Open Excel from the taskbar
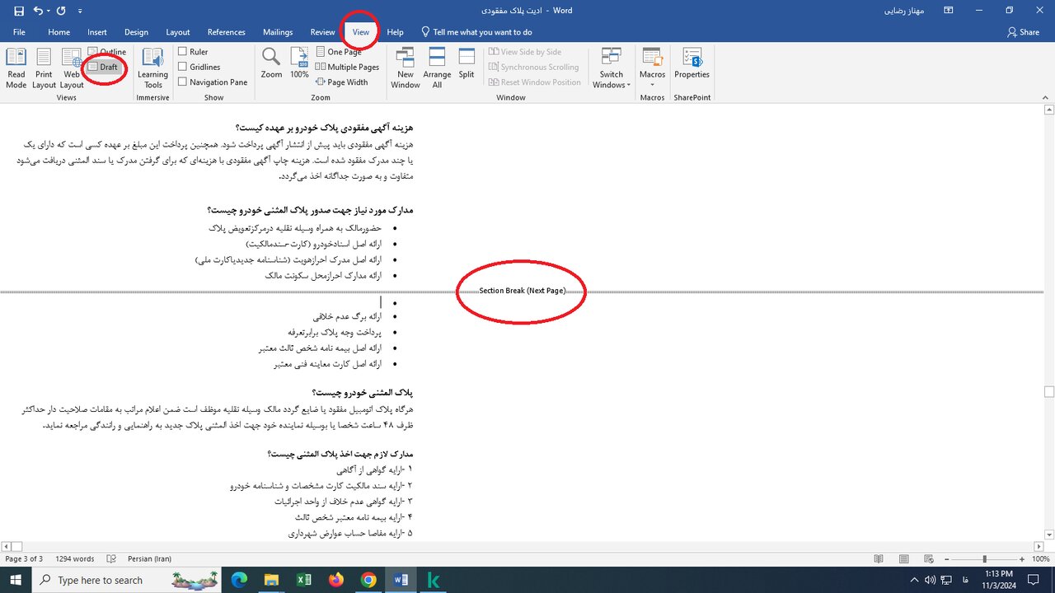Viewport: 1055px width, 593px height. tap(303, 580)
